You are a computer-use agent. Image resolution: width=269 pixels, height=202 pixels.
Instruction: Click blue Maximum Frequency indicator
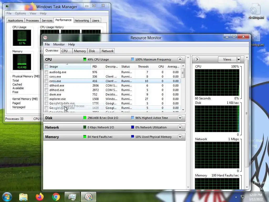click(132, 59)
